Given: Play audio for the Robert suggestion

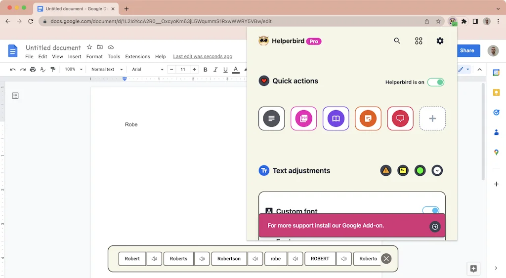Looking at the screenshot, I should (x=154, y=259).
